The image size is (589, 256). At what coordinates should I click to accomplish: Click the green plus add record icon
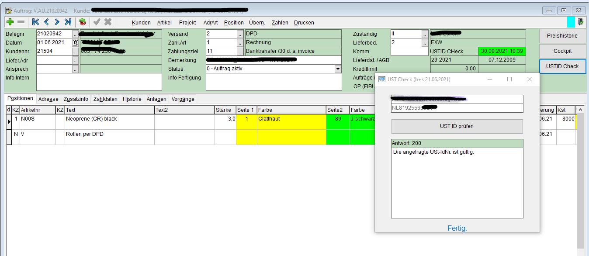click(10, 22)
